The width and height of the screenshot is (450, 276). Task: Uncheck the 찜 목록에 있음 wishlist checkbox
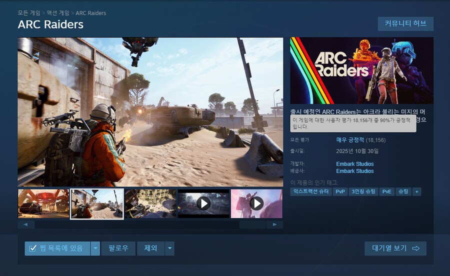point(33,248)
